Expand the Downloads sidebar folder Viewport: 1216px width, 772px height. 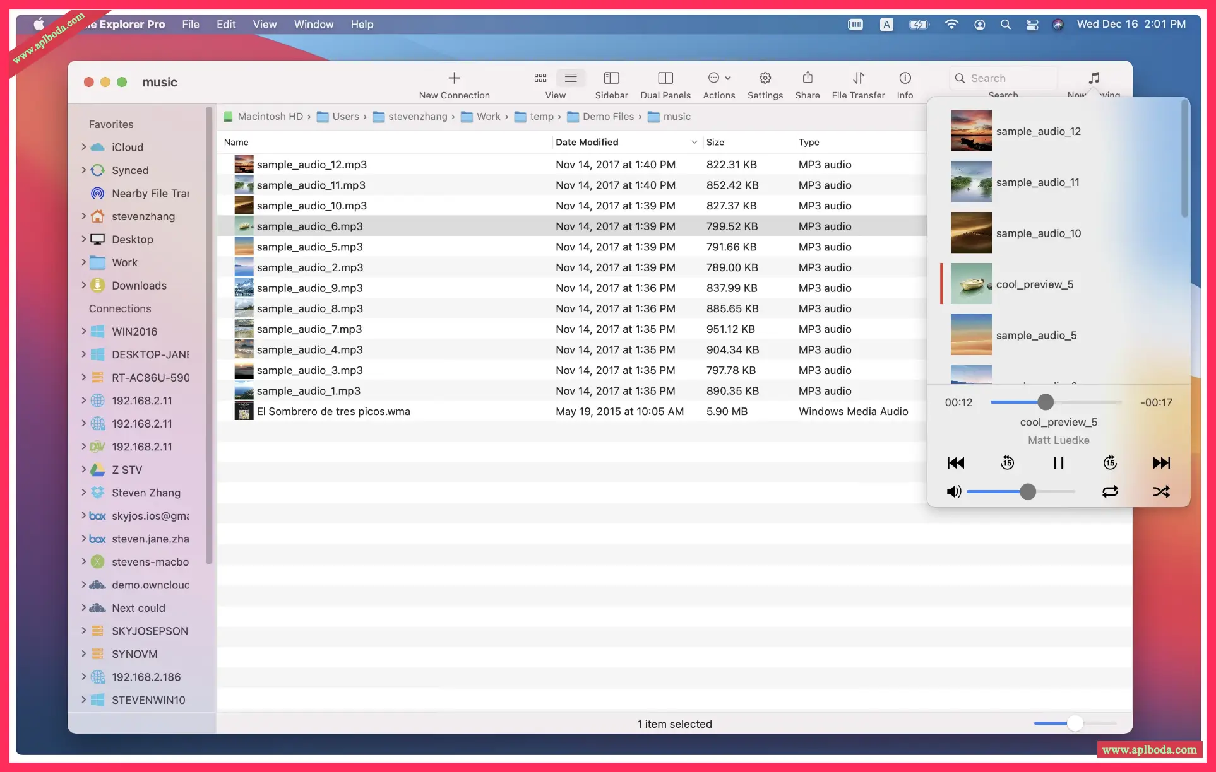[x=83, y=285]
